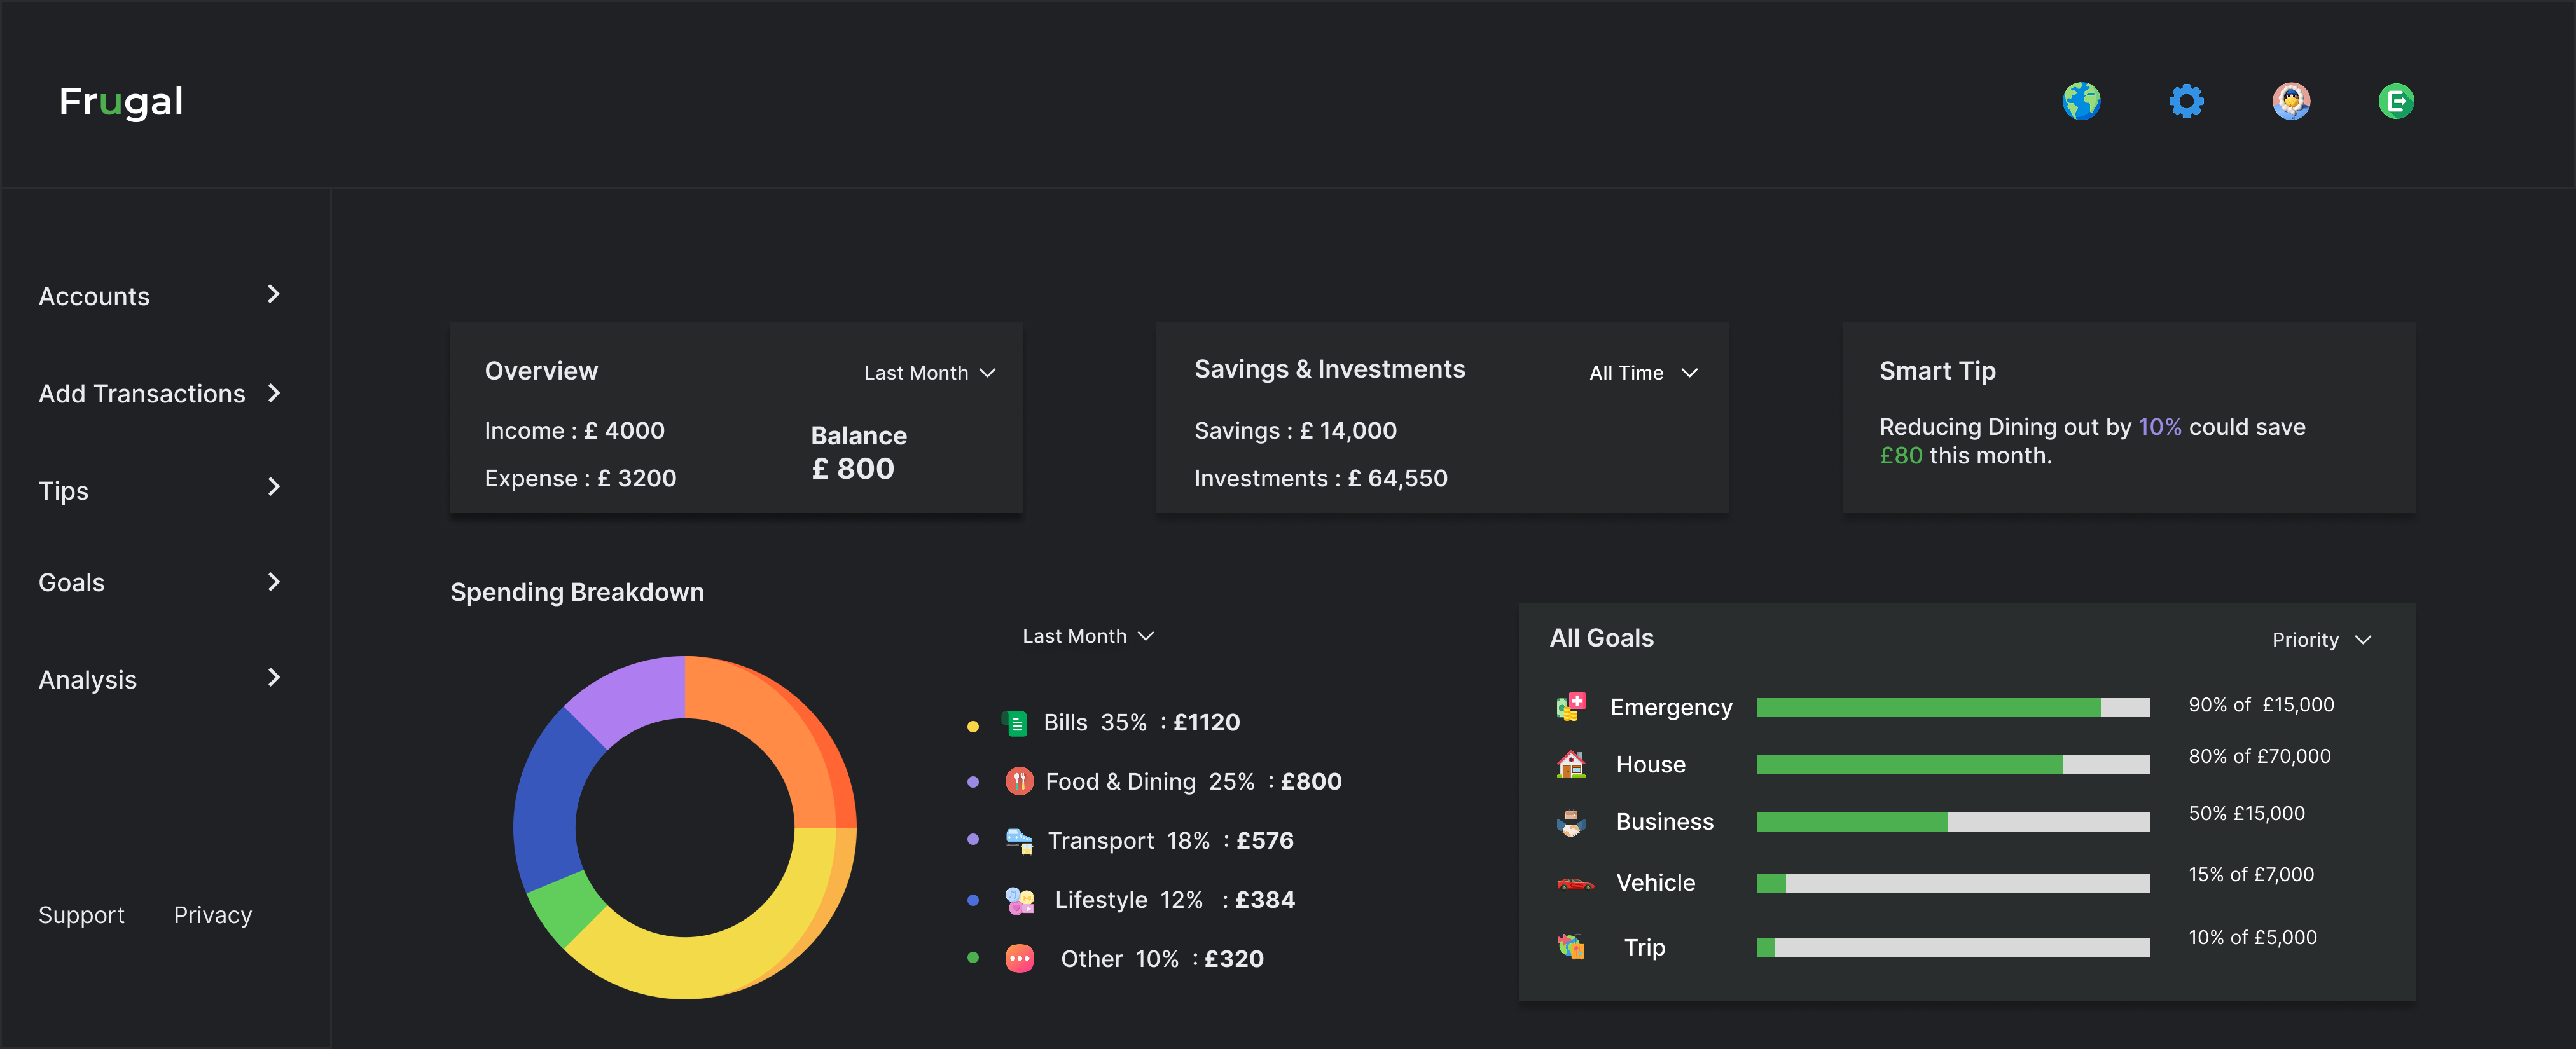Viewport: 2576px width, 1049px height.
Task: Click the Other category dots icon
Action: click(x=1019, y=959)
